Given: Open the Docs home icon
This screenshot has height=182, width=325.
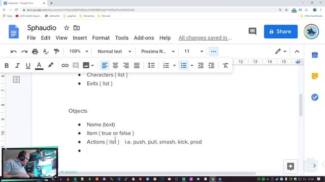Looking at the screenshot, I should pyautogui.click(x=14, y=31).
